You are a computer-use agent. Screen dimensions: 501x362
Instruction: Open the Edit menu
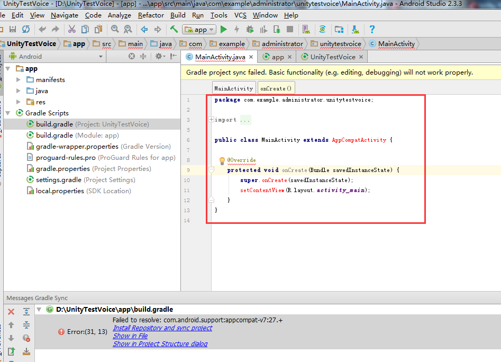click(17, 15)
